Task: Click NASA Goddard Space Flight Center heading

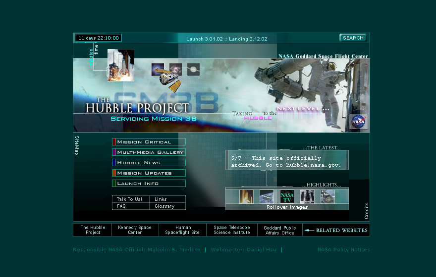Action: (x=323, y=56)
